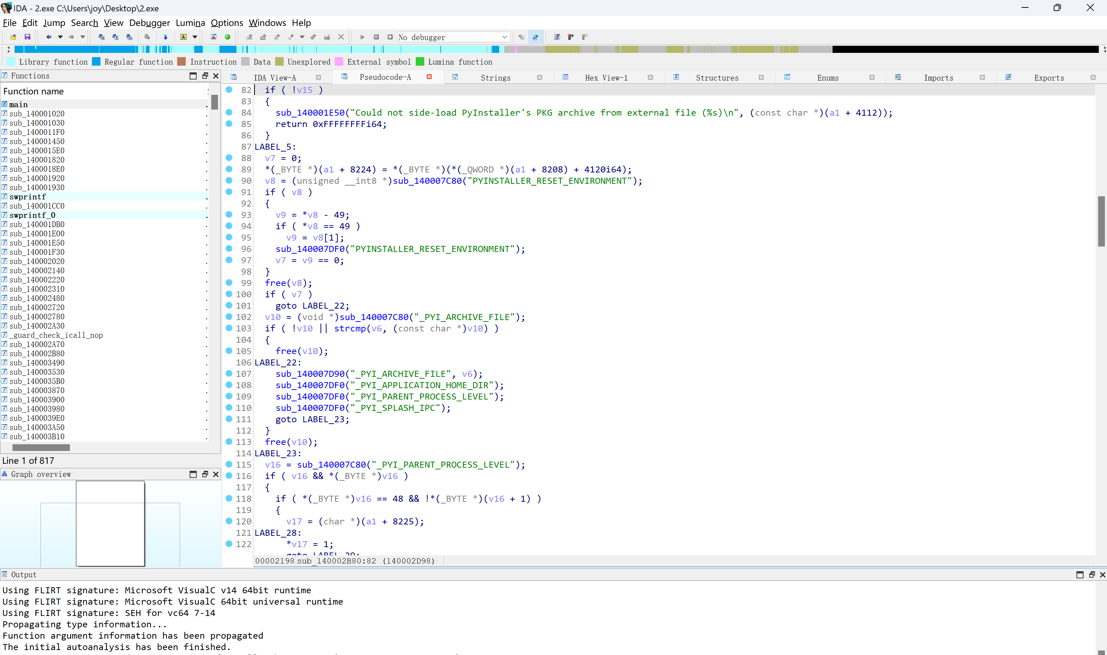Open the Jump menu
This screenshot has width=1107, height=655.
(x=54, y=23)
